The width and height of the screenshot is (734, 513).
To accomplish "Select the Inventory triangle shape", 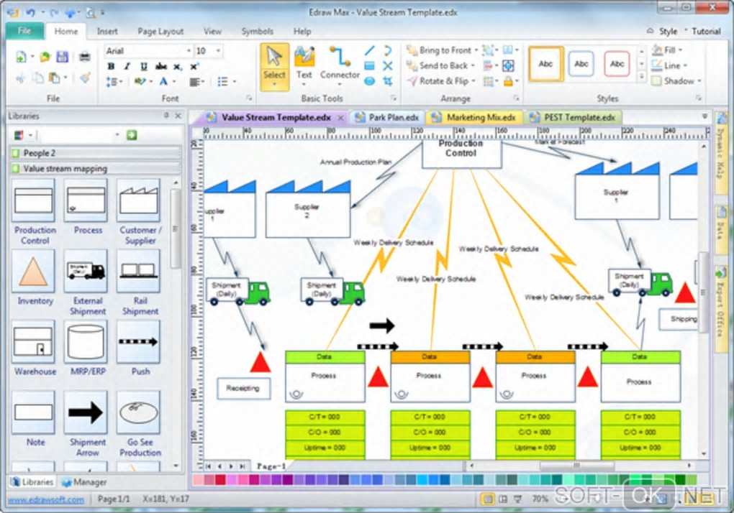I will tap(33, 272).
